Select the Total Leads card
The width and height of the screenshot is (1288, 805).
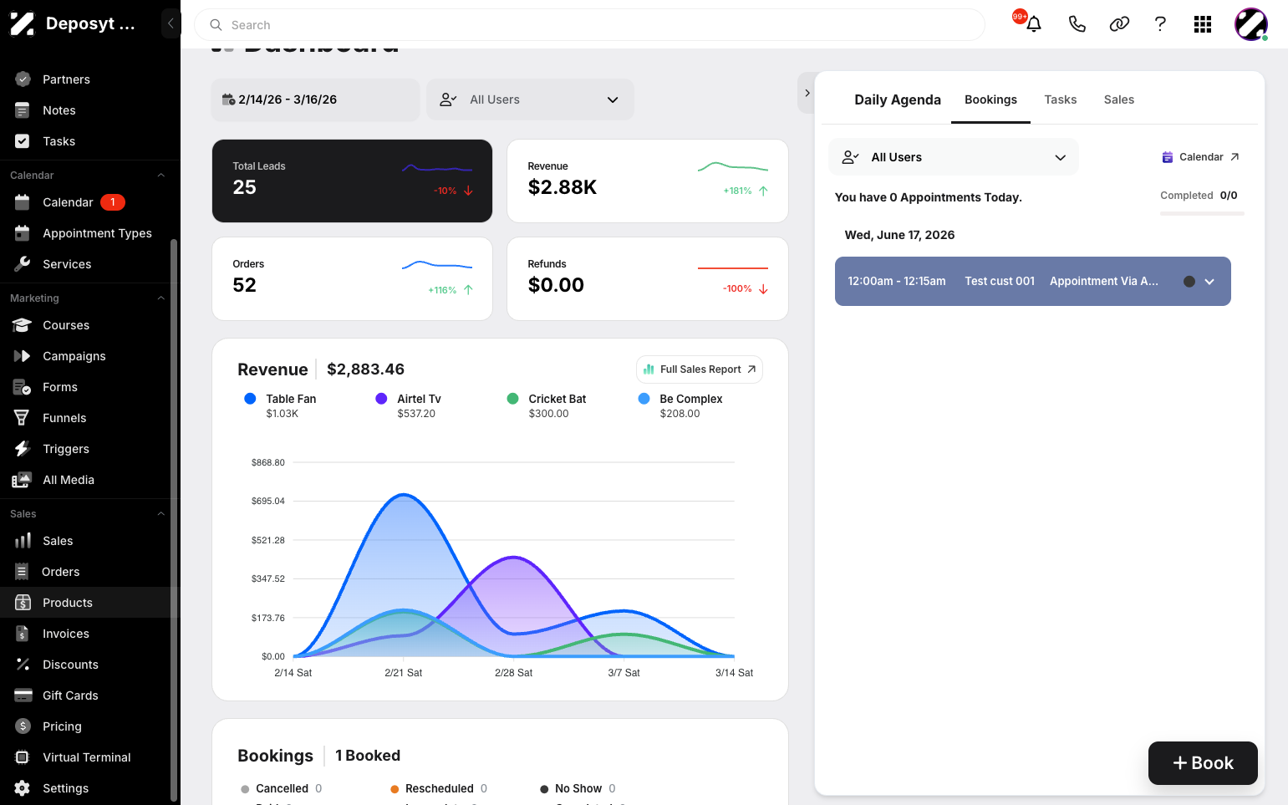click(x=352, y=181)
